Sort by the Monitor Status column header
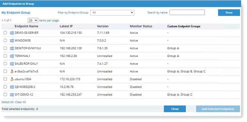Image resolution: width=247 pixels, height=122 pixels. (141, 26)
